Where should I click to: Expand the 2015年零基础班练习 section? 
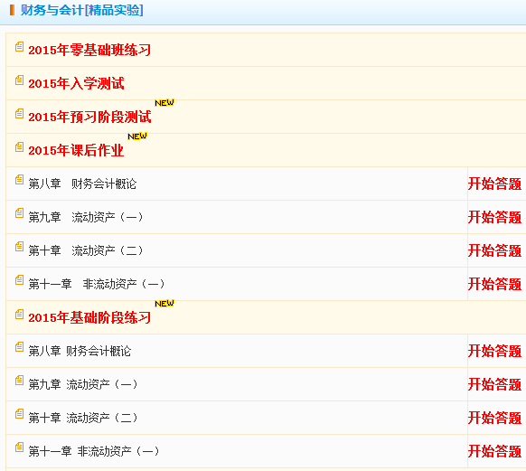coord(89,50)
